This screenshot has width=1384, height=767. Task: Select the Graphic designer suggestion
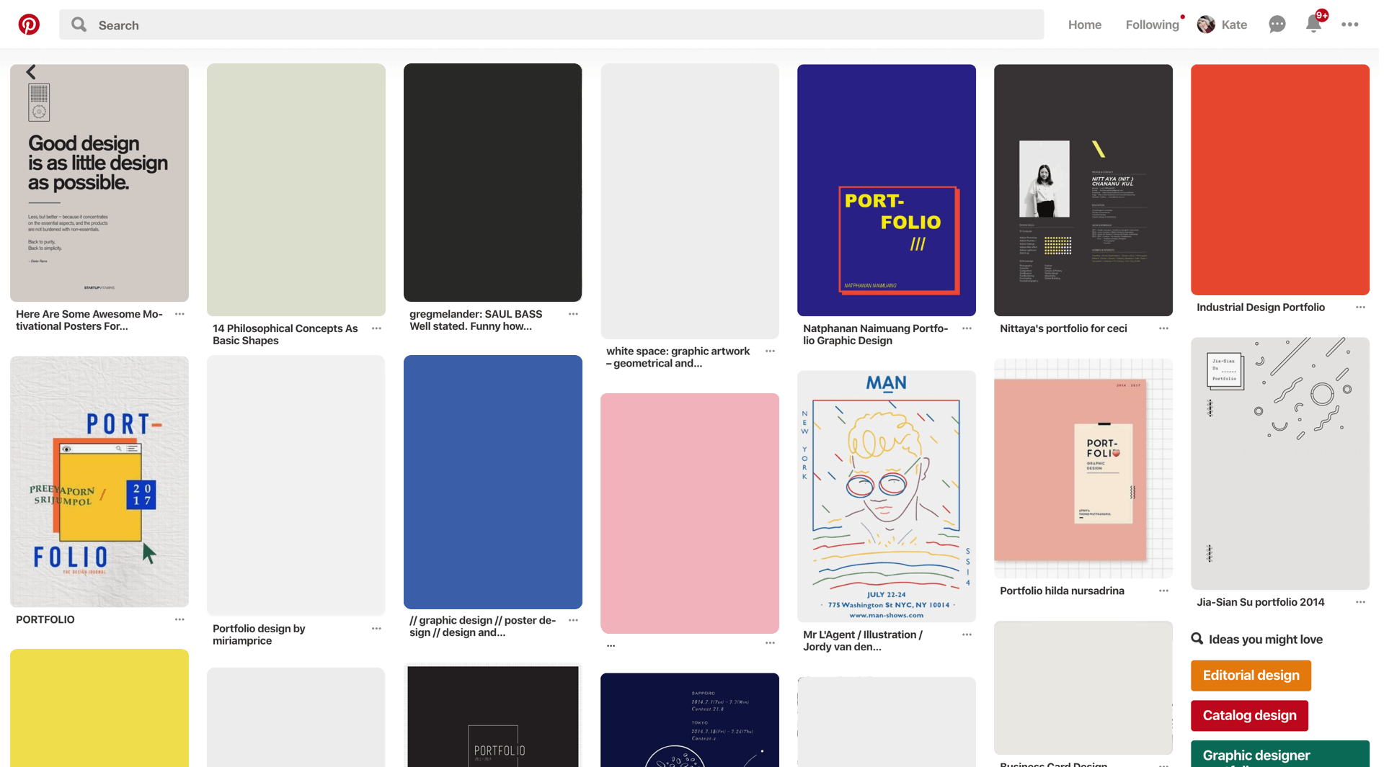pos(1279,754)
